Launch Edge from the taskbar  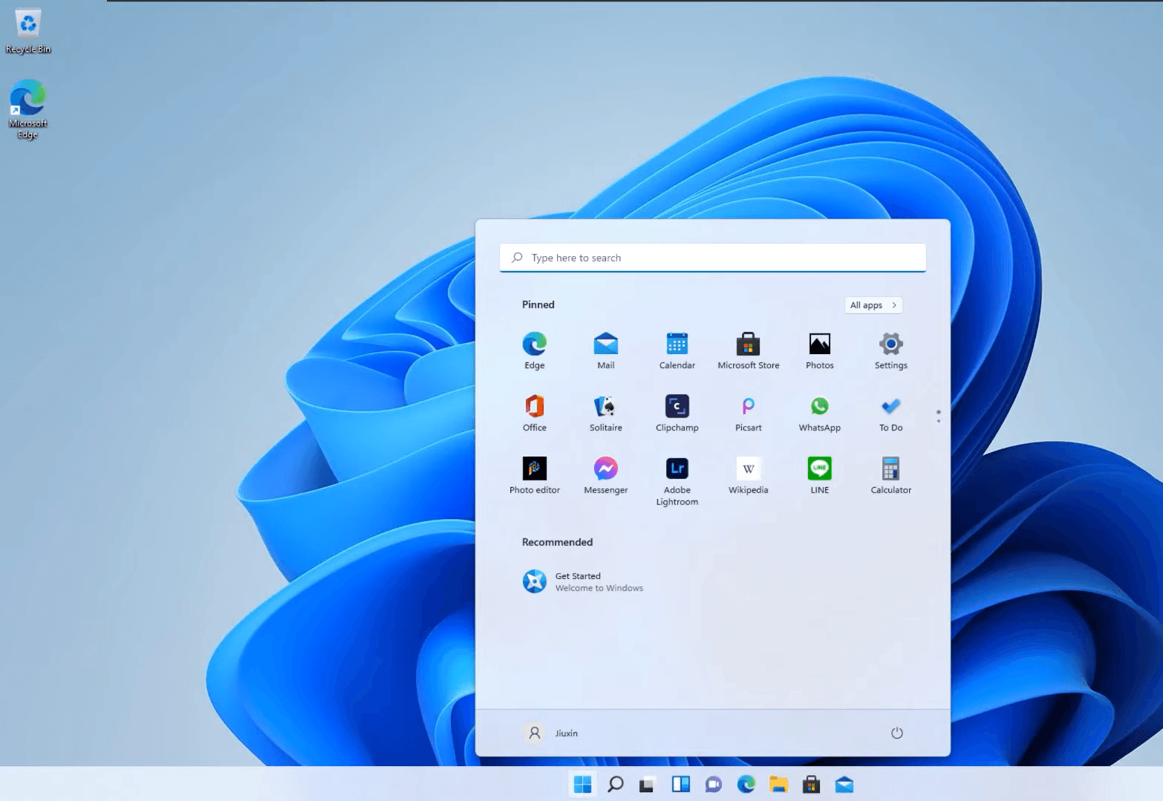[x=746, y=784]
